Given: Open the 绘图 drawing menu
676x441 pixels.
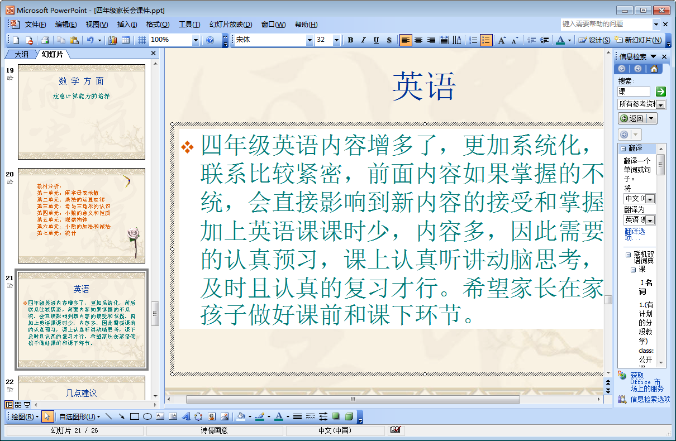Looking at the screenshot, I should point(25,416).
